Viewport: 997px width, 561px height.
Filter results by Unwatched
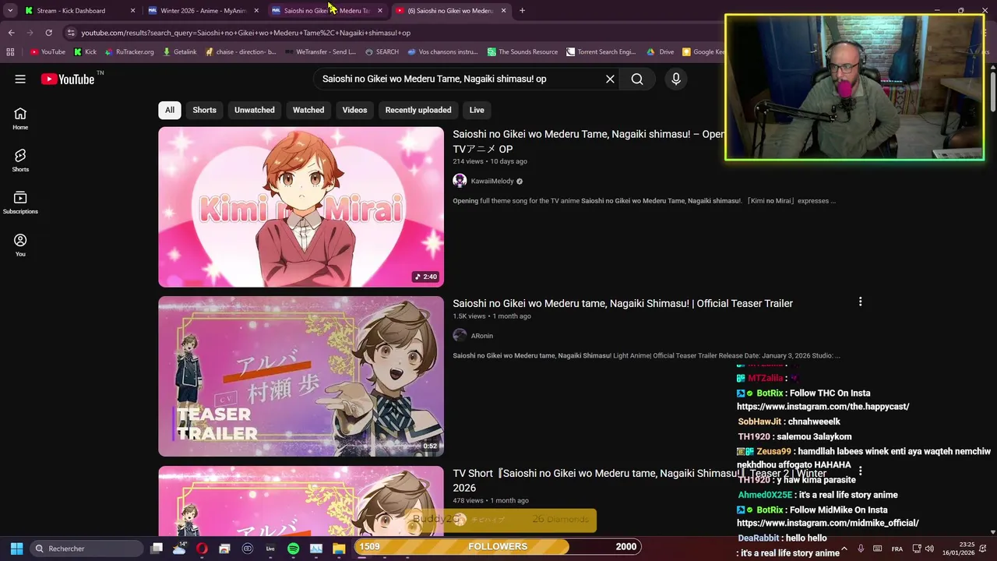pos(255,110)
